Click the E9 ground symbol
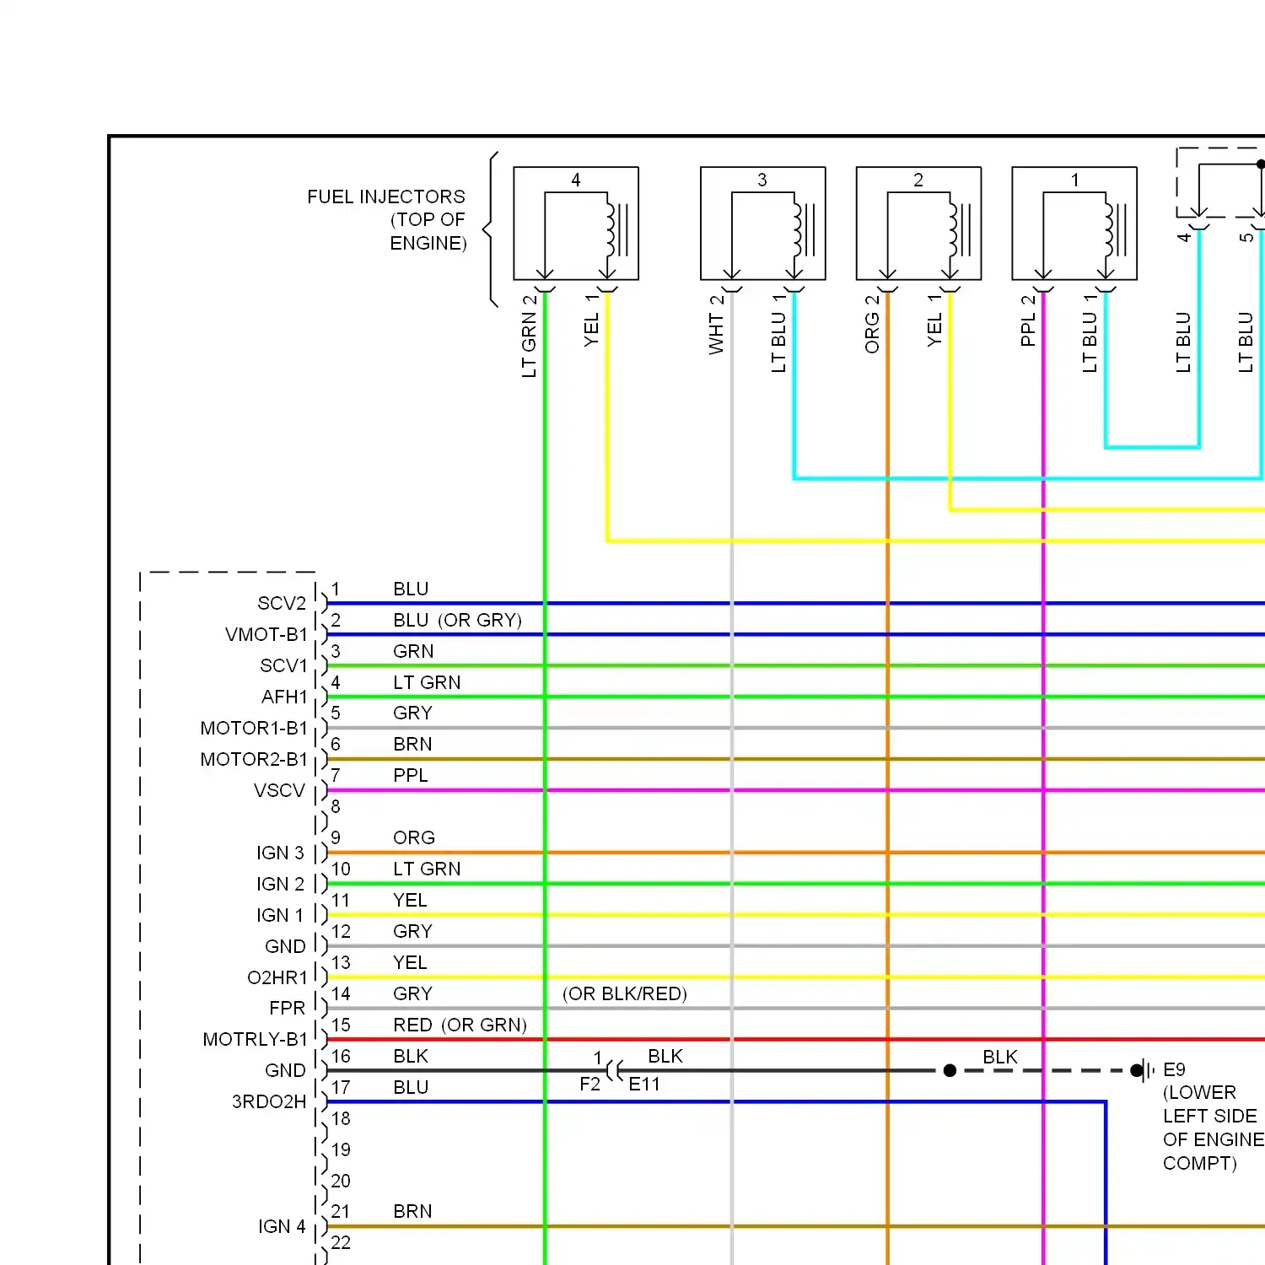1265x1265 pixels. coord(1143,1071)
